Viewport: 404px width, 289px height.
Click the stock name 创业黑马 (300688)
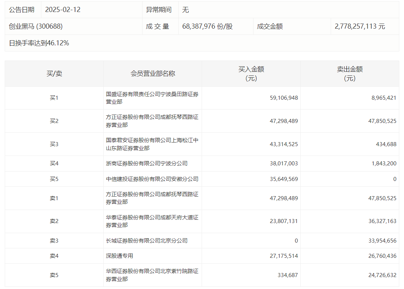pyautogui.click(x=36, y=26)
